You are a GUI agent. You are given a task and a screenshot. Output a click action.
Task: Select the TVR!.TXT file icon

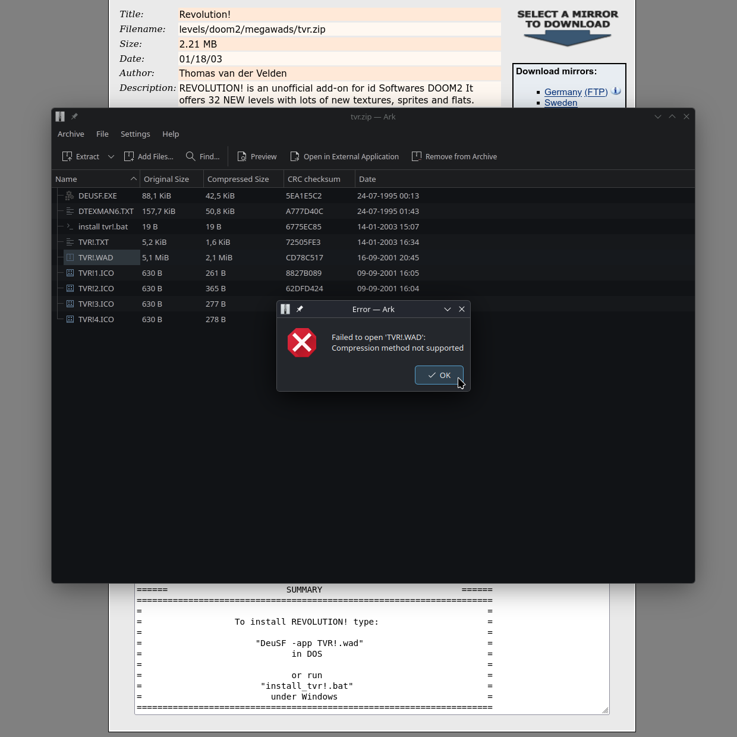70,242
